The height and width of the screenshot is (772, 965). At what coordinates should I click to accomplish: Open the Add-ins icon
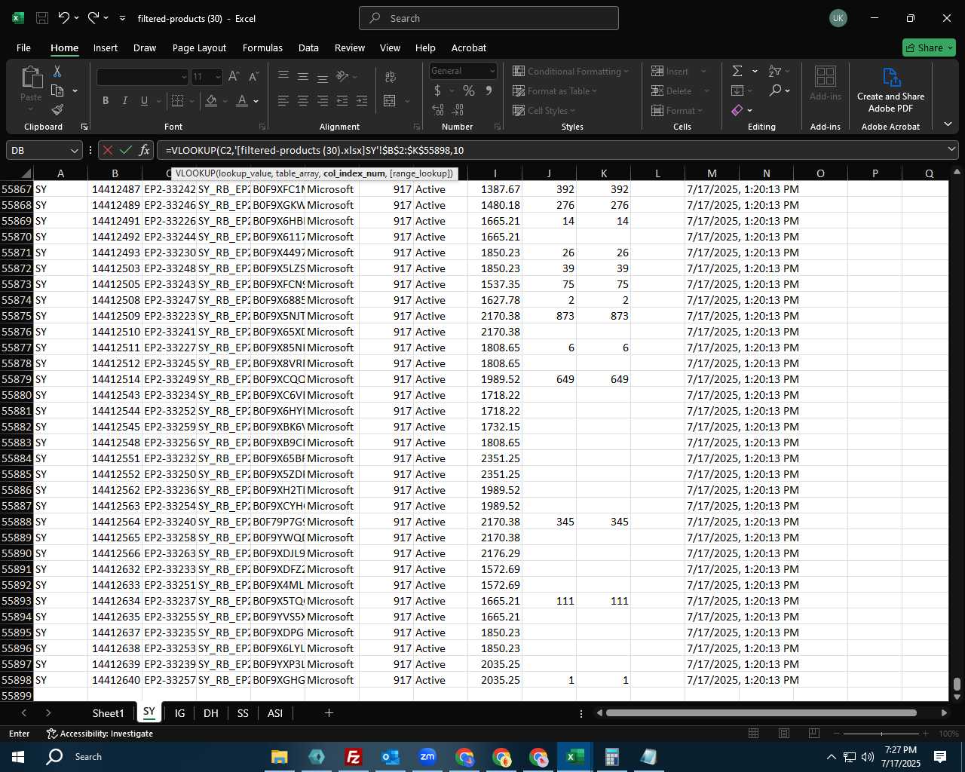click(826, 83)
